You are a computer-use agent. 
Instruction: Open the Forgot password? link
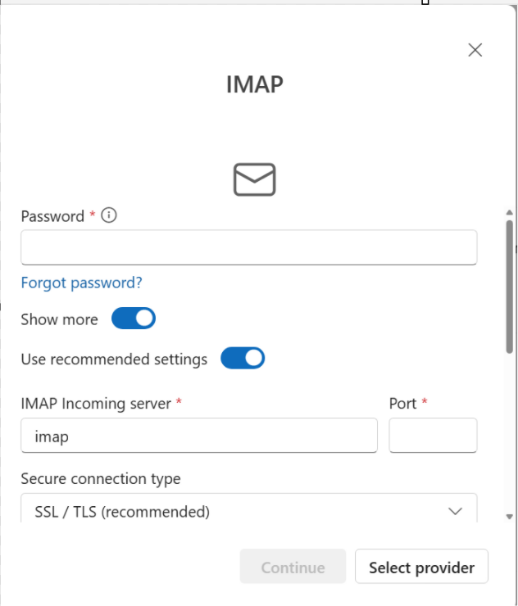[x=82, y=283]
